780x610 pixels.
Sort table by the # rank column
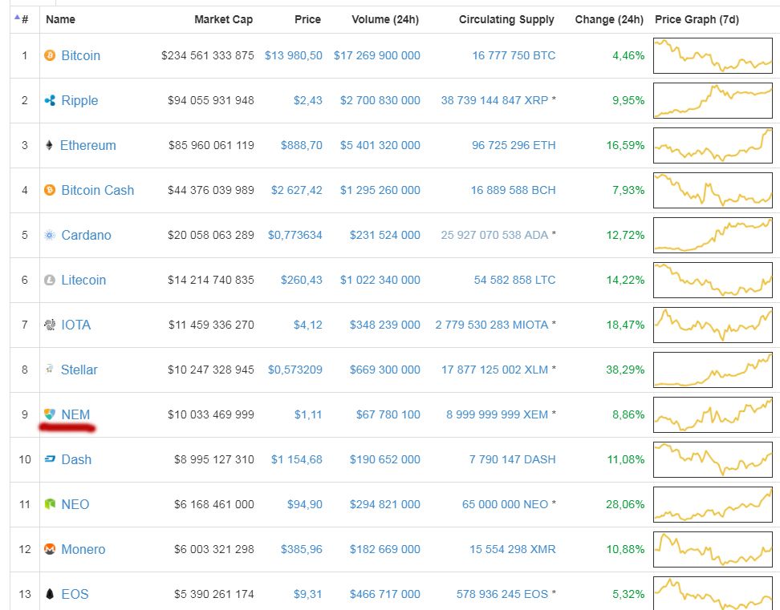25,19
